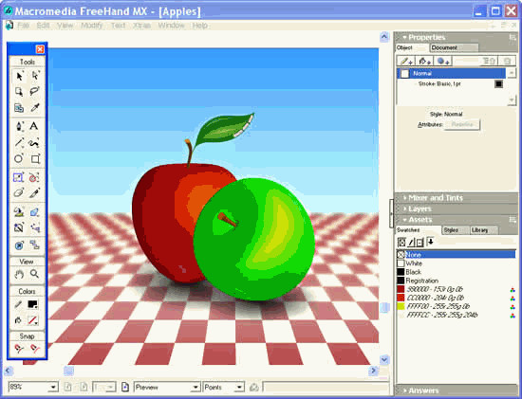Select the Zoom magnifier tool
Viewport: 522px width, 399px height.
point(34,274)
